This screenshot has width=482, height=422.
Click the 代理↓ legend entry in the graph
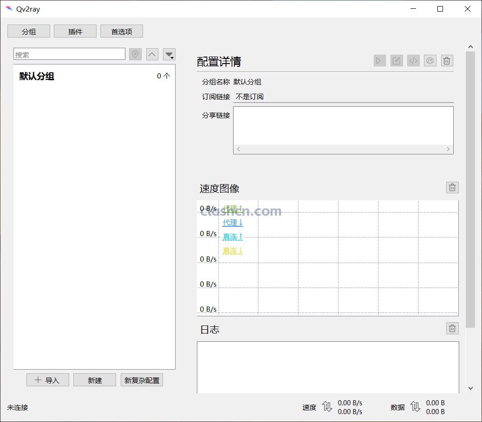[233, 223]
